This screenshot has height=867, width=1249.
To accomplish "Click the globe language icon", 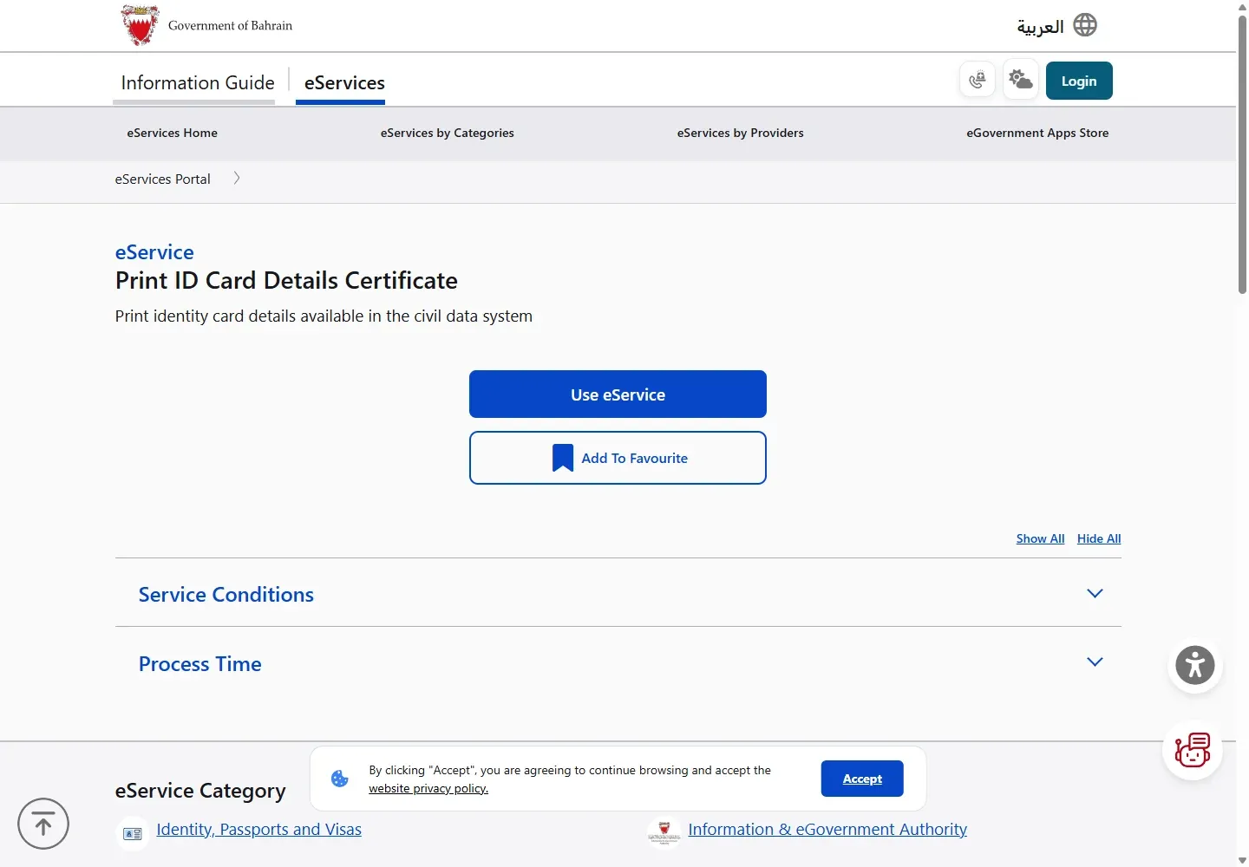I will tap(1085, 25).
